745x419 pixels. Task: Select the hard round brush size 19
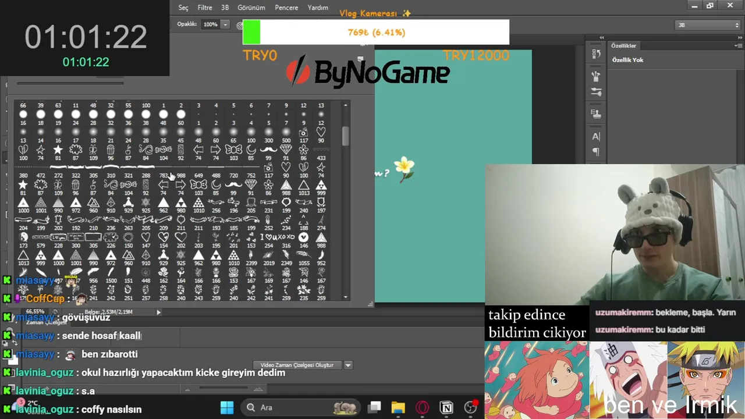(x=58, y=118)
